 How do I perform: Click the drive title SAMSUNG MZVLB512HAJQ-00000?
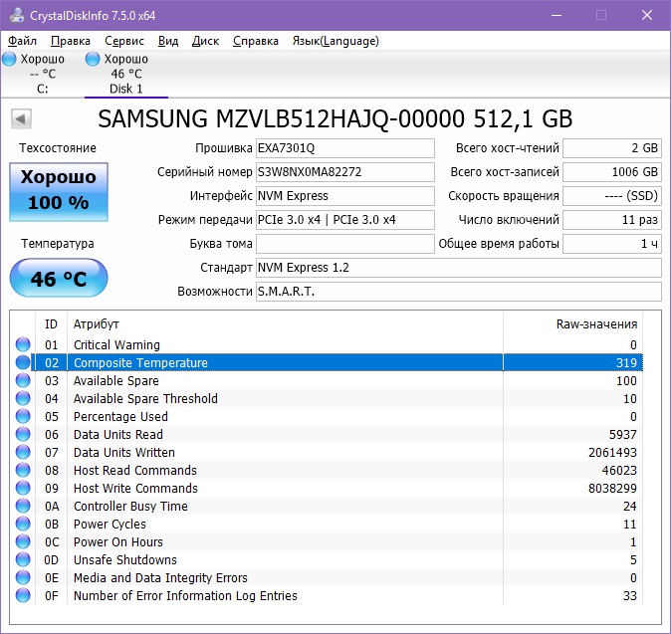[335, 118]
